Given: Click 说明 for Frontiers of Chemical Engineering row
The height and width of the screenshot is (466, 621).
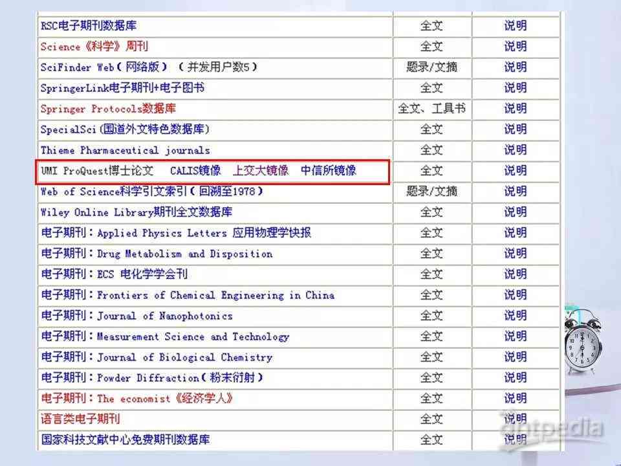Looking at the screenshot, I should point(516,295).
